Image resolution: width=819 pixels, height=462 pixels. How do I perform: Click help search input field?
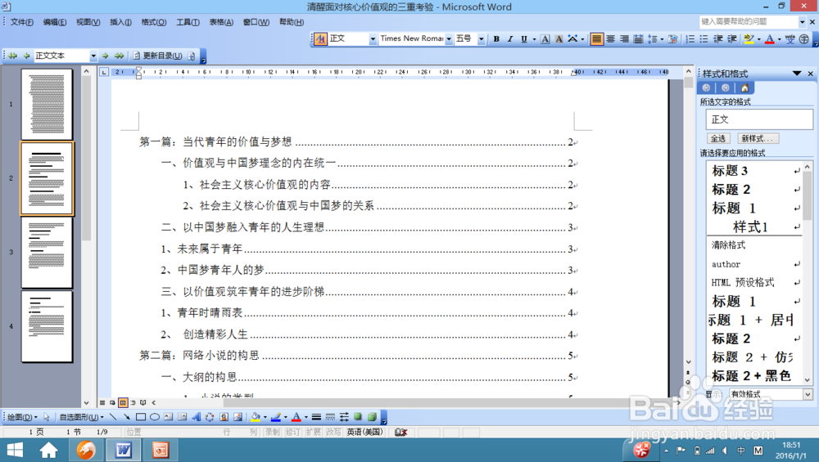[x=749, y=21]
